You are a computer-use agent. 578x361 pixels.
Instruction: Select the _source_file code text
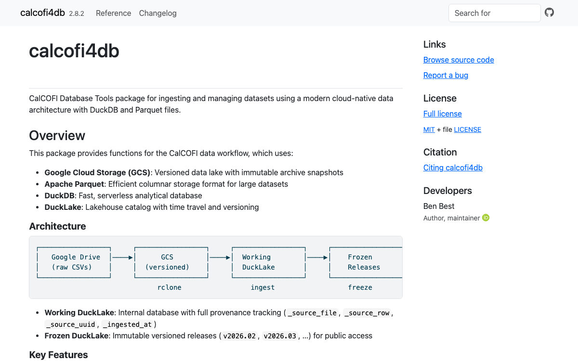(x=312, y=313)
